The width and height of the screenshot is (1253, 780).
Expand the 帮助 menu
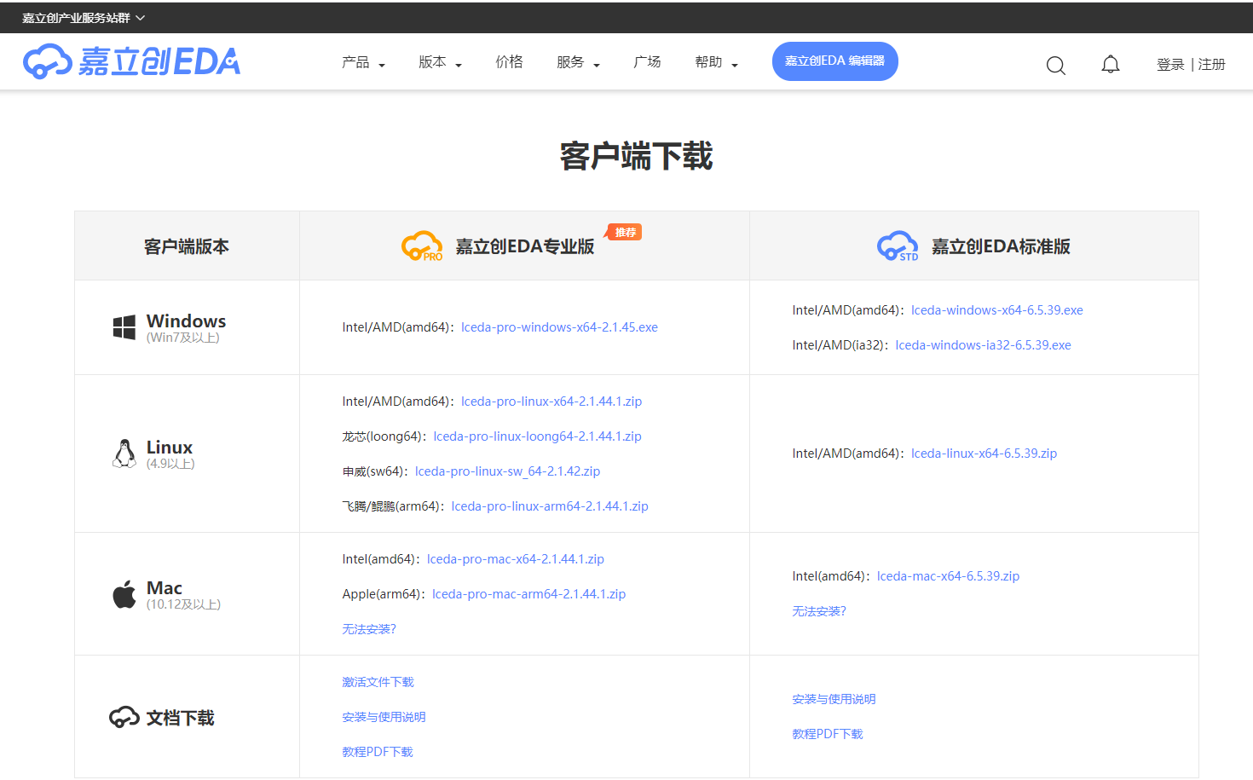tap(716, 62)
